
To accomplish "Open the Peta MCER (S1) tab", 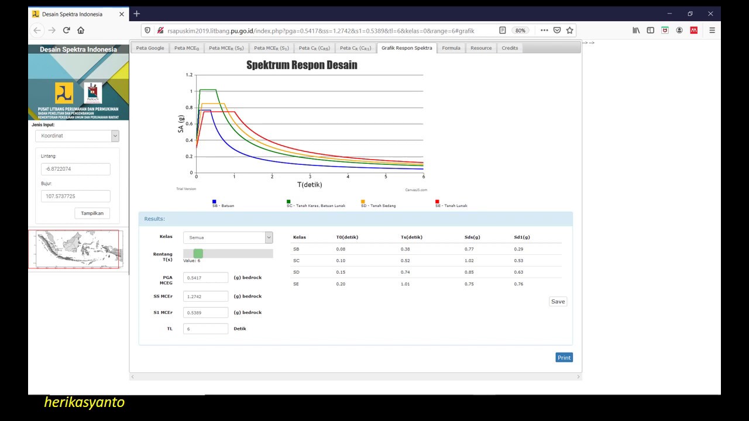I will tap(272, 48).
